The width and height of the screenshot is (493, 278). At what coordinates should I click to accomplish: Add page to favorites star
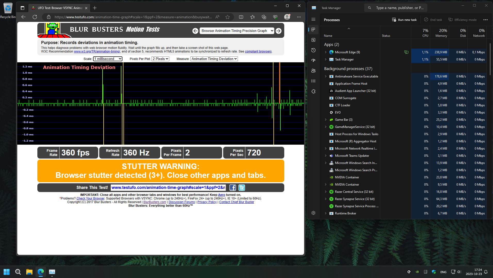tap(228, 17)
